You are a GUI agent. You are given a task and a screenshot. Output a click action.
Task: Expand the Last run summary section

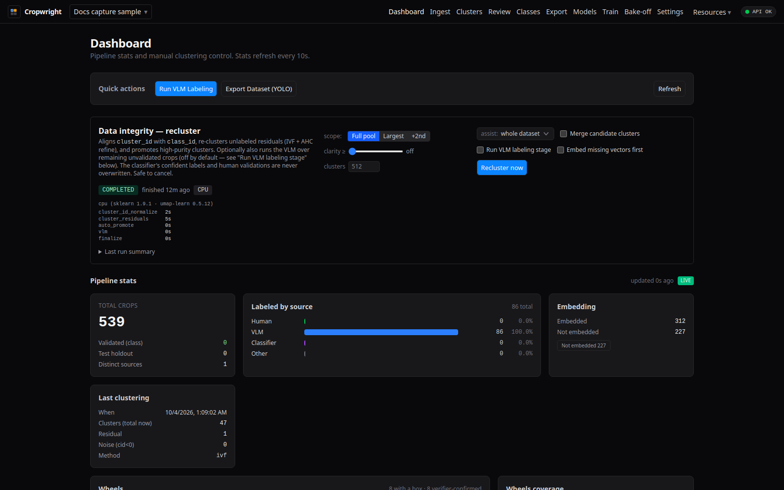127,252
